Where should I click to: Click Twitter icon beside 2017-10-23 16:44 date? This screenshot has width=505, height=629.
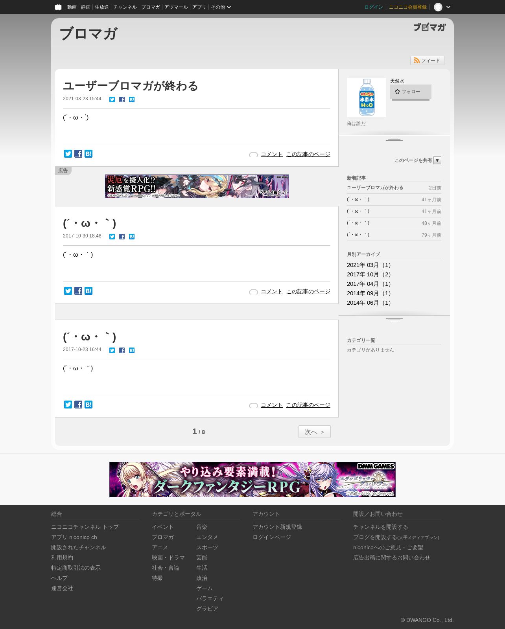112,350
